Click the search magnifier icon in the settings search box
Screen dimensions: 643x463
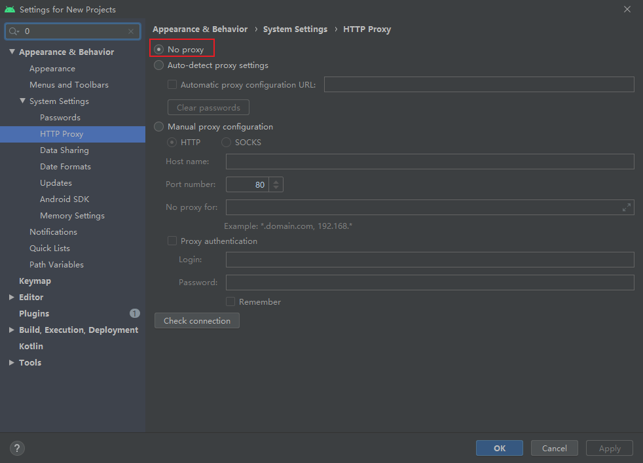click(14, 31)
